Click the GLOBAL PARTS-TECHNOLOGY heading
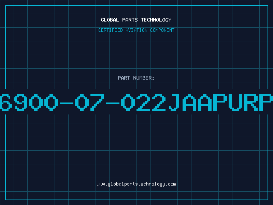273x205 pixels. pyautogui.click(x=136, y=20)
